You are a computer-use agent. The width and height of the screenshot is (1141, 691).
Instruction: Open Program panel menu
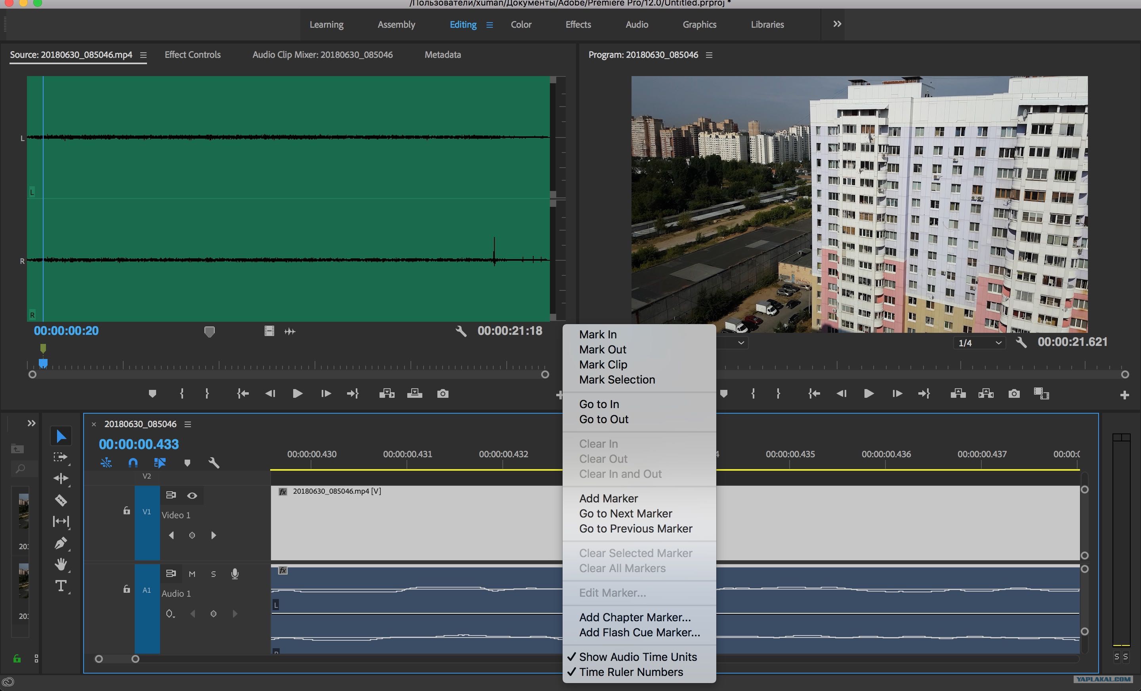point(709,55)
